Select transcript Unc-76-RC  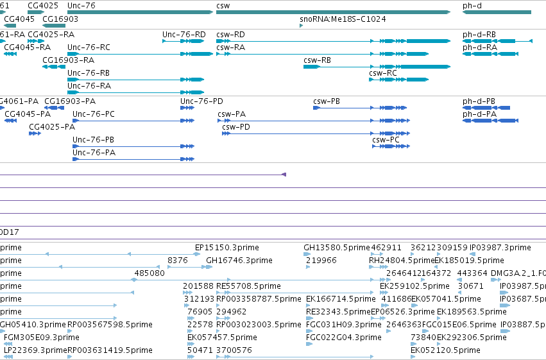click(x=140, y=54)
